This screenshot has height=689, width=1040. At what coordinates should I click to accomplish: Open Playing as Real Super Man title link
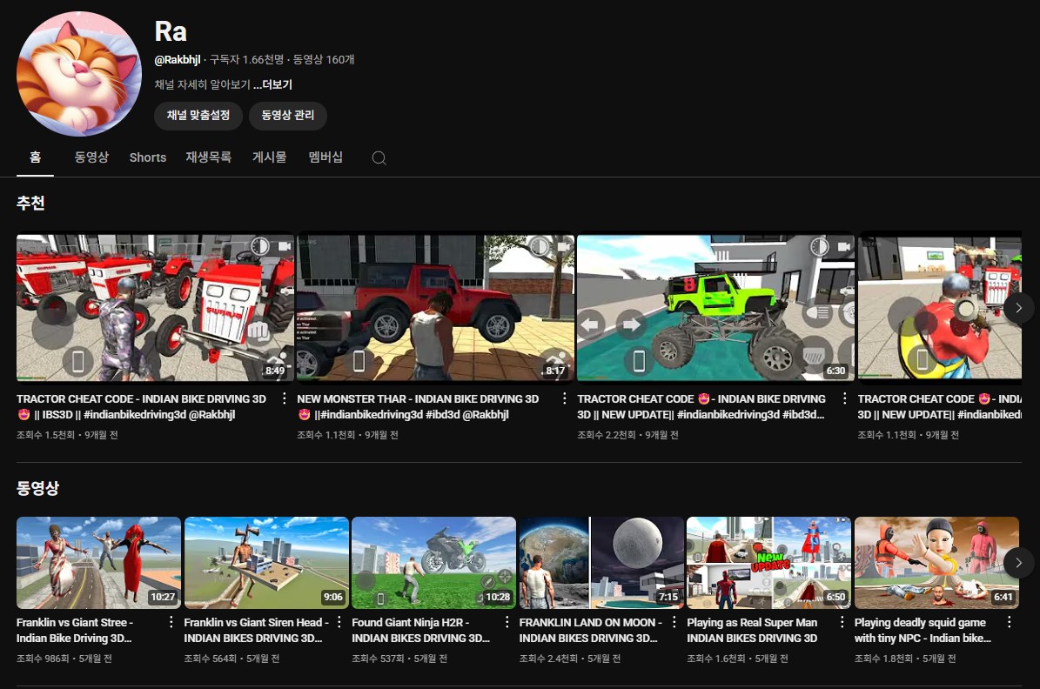pos(752,630)
